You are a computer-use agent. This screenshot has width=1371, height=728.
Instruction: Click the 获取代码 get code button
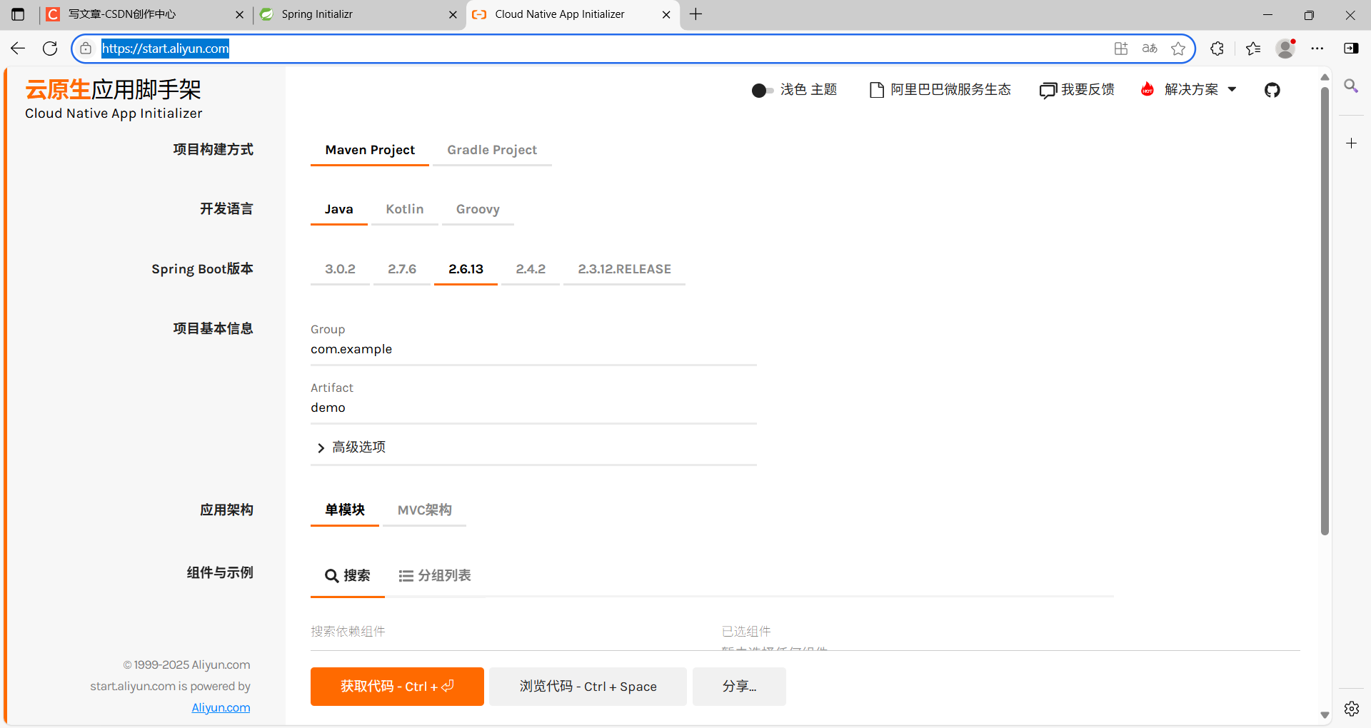tap(397, 687)
